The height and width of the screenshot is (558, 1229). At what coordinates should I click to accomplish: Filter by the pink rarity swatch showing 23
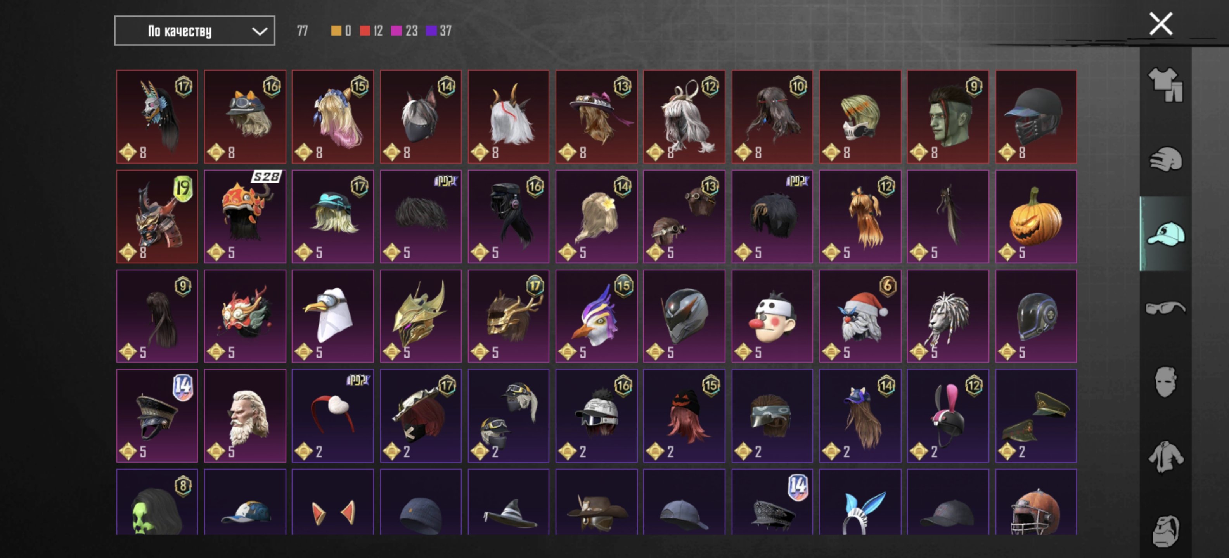pyautogui.click(x=396, y=31)
